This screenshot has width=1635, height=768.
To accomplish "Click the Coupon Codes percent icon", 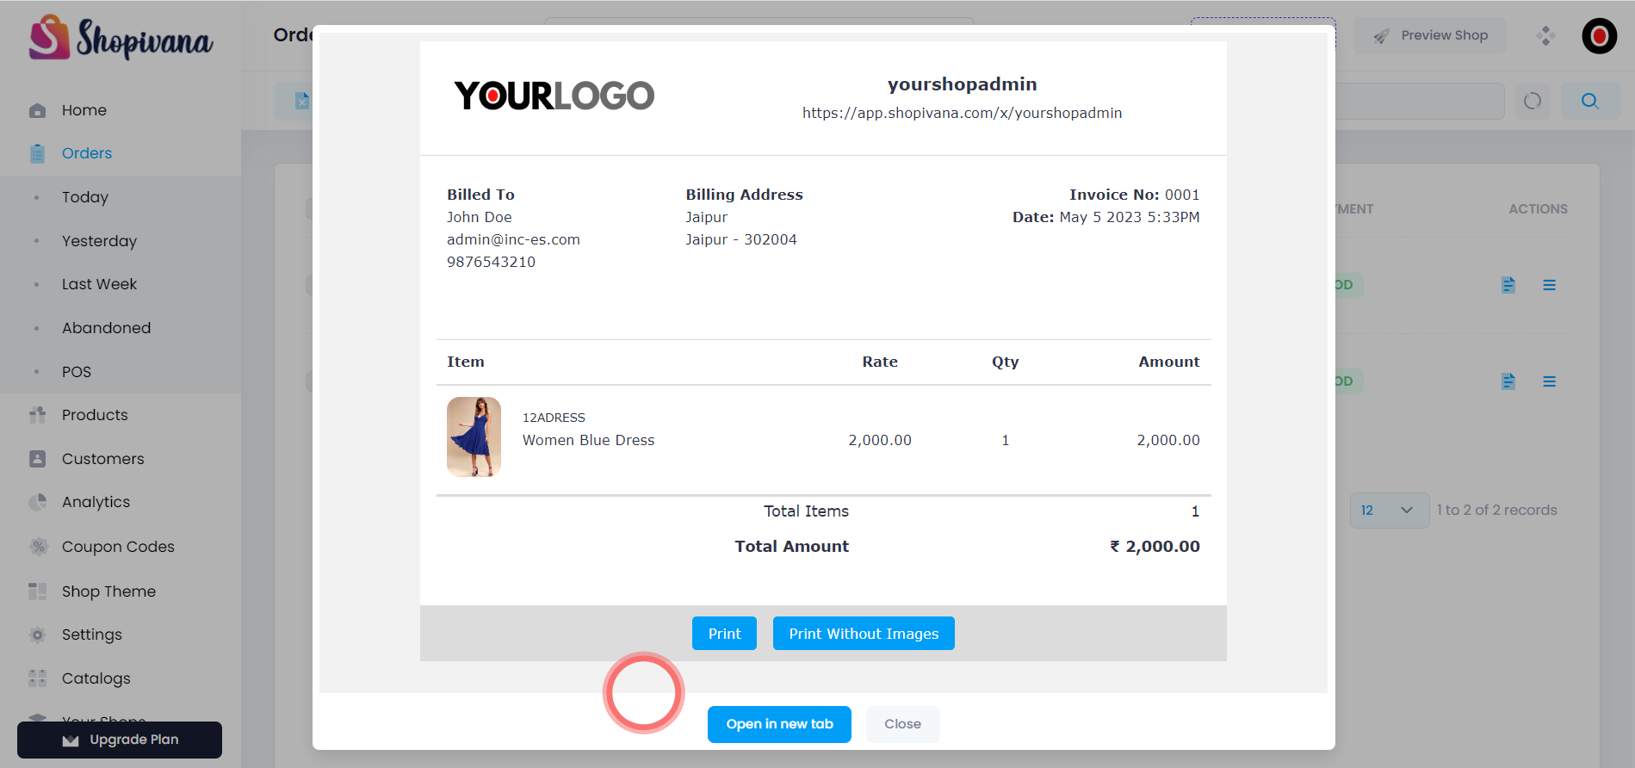I will tap(37, 547).
